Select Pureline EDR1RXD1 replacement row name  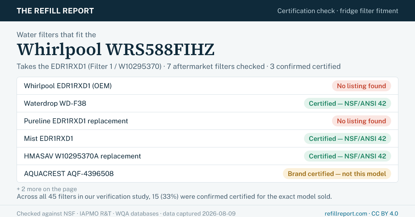coord(76,121)
